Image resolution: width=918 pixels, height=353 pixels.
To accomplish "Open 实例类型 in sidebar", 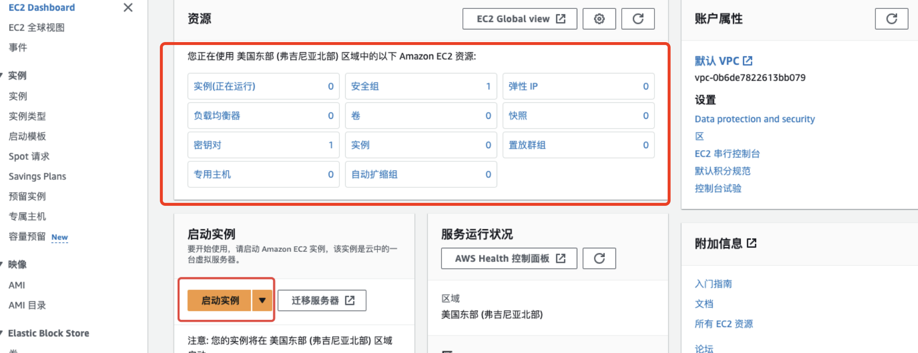I will pyautogui.click(x=27, y=116).
